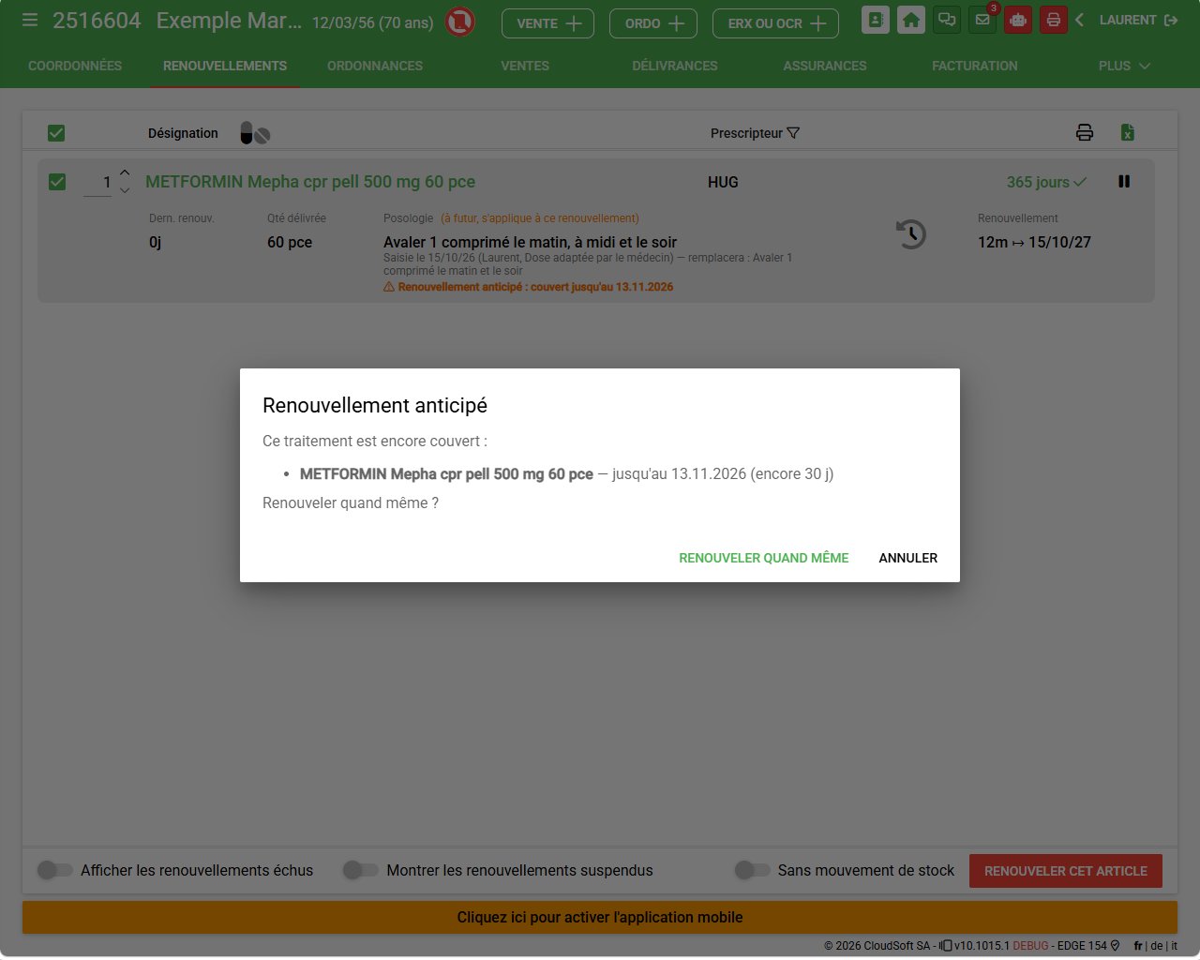Collapse header icons with left chevron

pos(1080,20)
